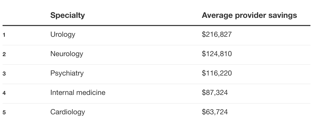Screen dimensions: 313x125
Task: Select the Internal medicine cell
Action: click(x=78, y=92)
